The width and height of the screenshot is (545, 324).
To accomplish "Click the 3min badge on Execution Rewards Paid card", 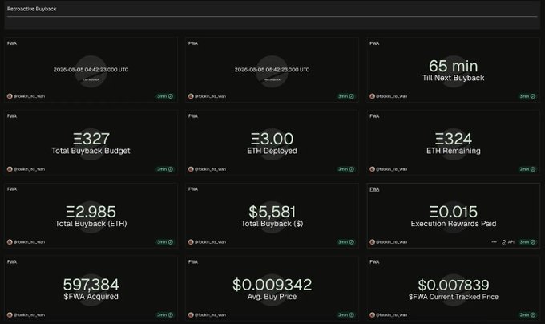I will [x=527, y=242].
